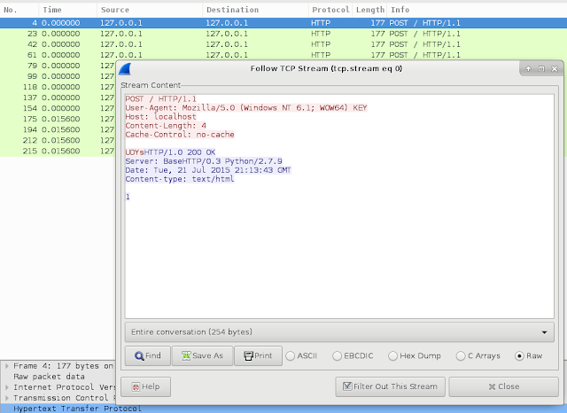This screenshot has height=413, width=567.
Task: Expand the Internet Protocol Version node
Action: (6, 387)
